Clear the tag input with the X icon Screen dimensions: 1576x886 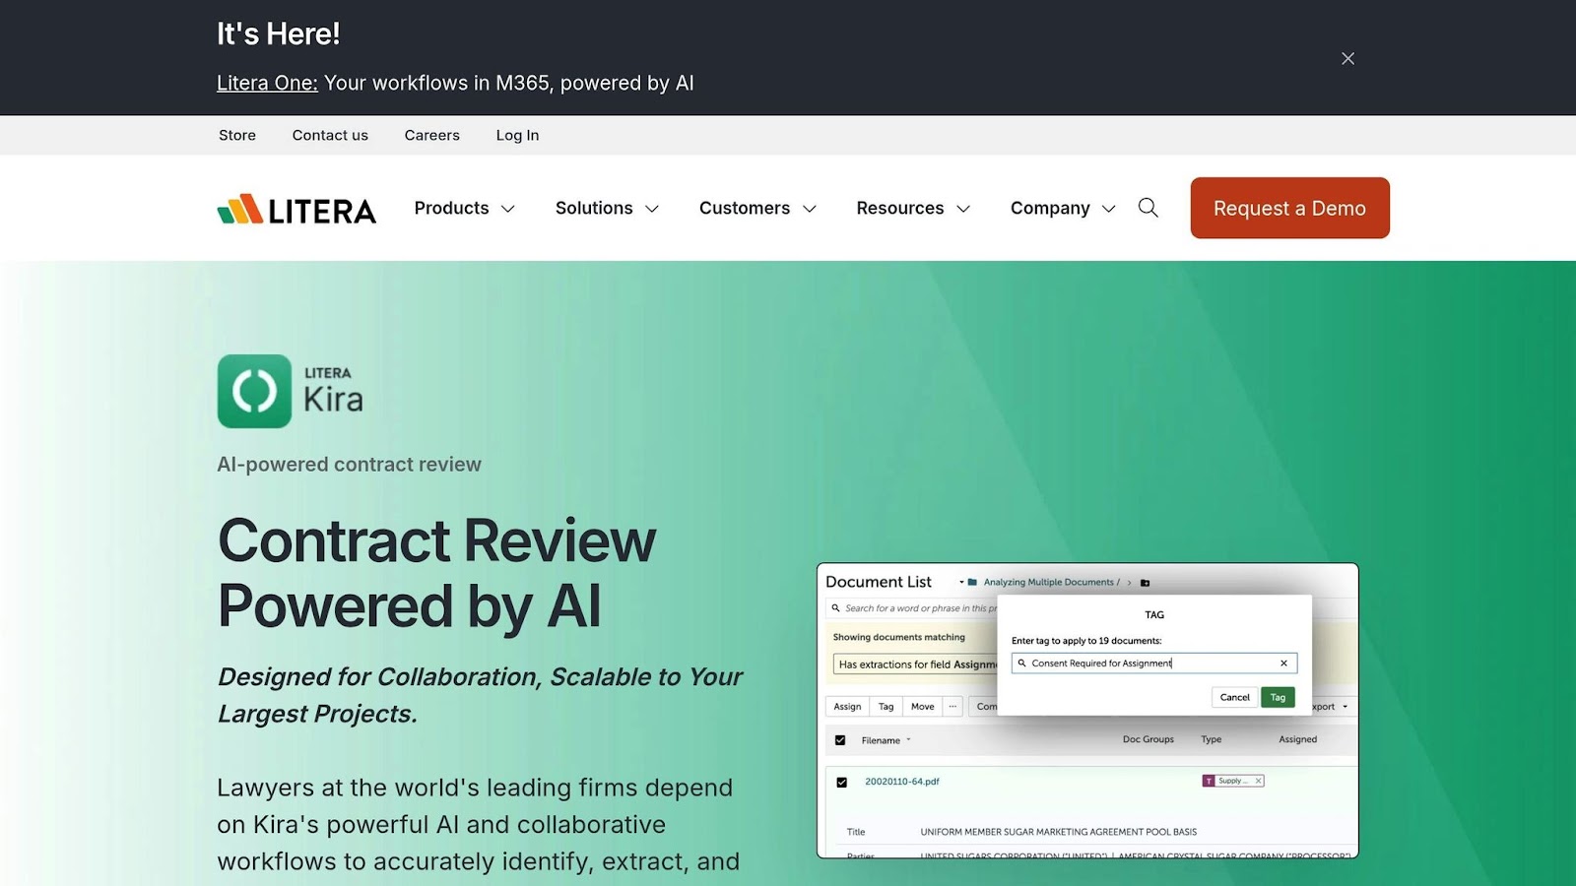[1283, 664]
